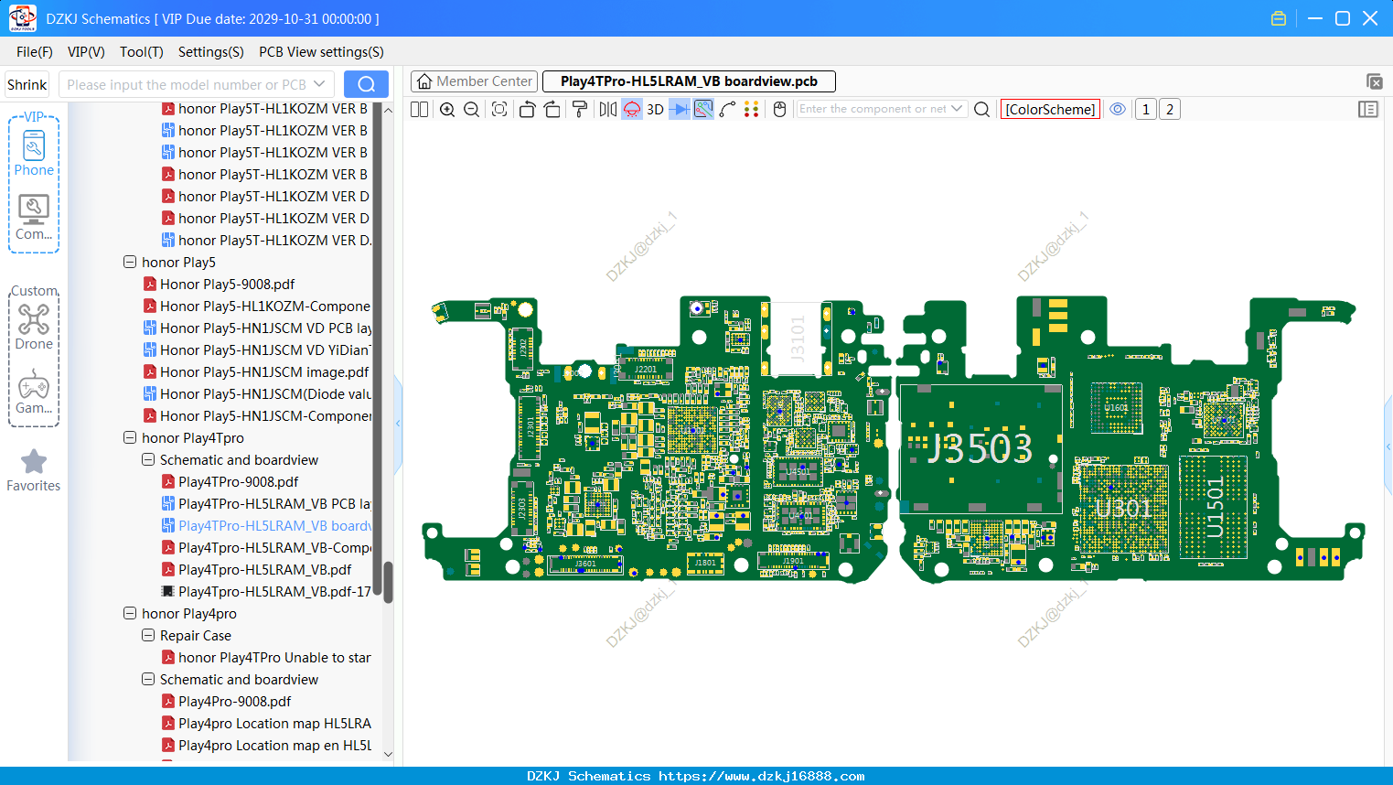The image size is (1393, 785).
Task: Toggle the right side panel
Action: 1368,109
